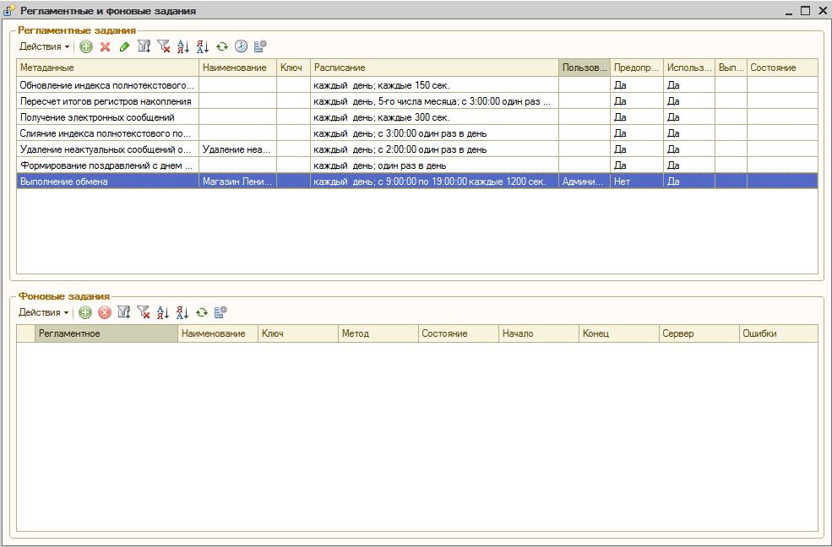Click Метод column header
This screenshot has width=832, height=547.
(378, 334)
